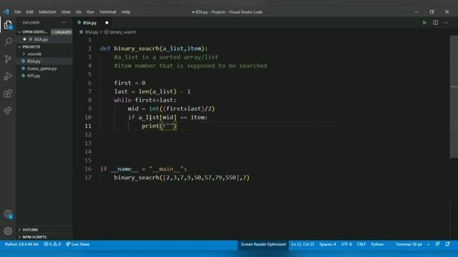
Task: Open the Help menu
Action: (126, 12)
